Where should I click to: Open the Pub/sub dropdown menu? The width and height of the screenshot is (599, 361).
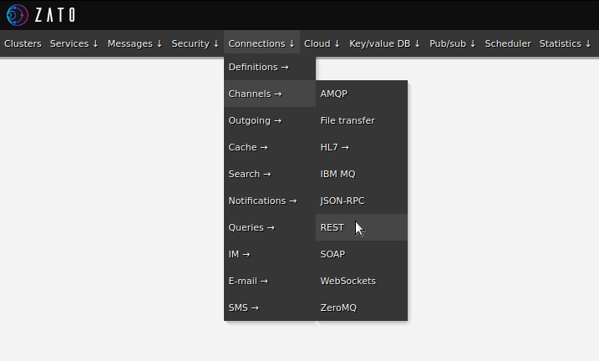(453, 43)
